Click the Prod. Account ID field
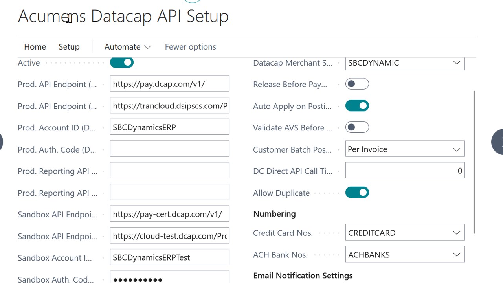This screenshot has width=503, height=283. coord(169,127)
